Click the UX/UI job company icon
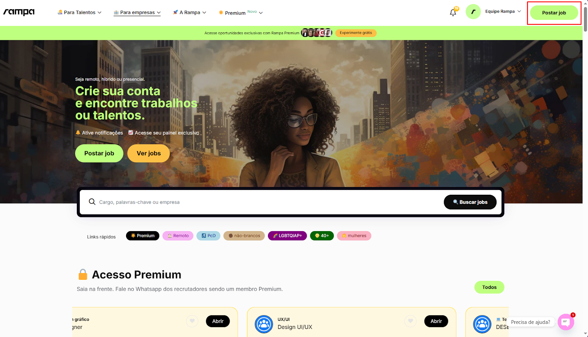The image size is (588, 337). 264,324
